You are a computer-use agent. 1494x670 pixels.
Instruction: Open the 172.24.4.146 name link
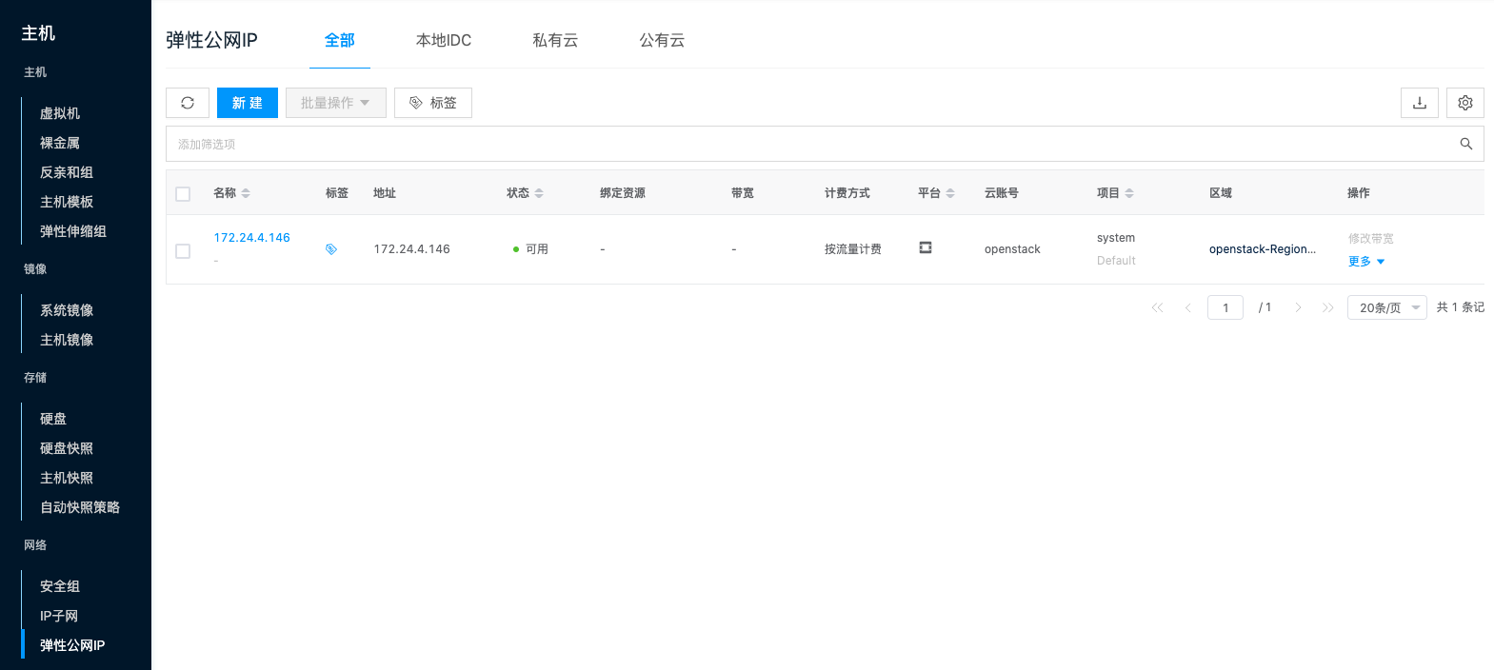click(x=251, y=238)
